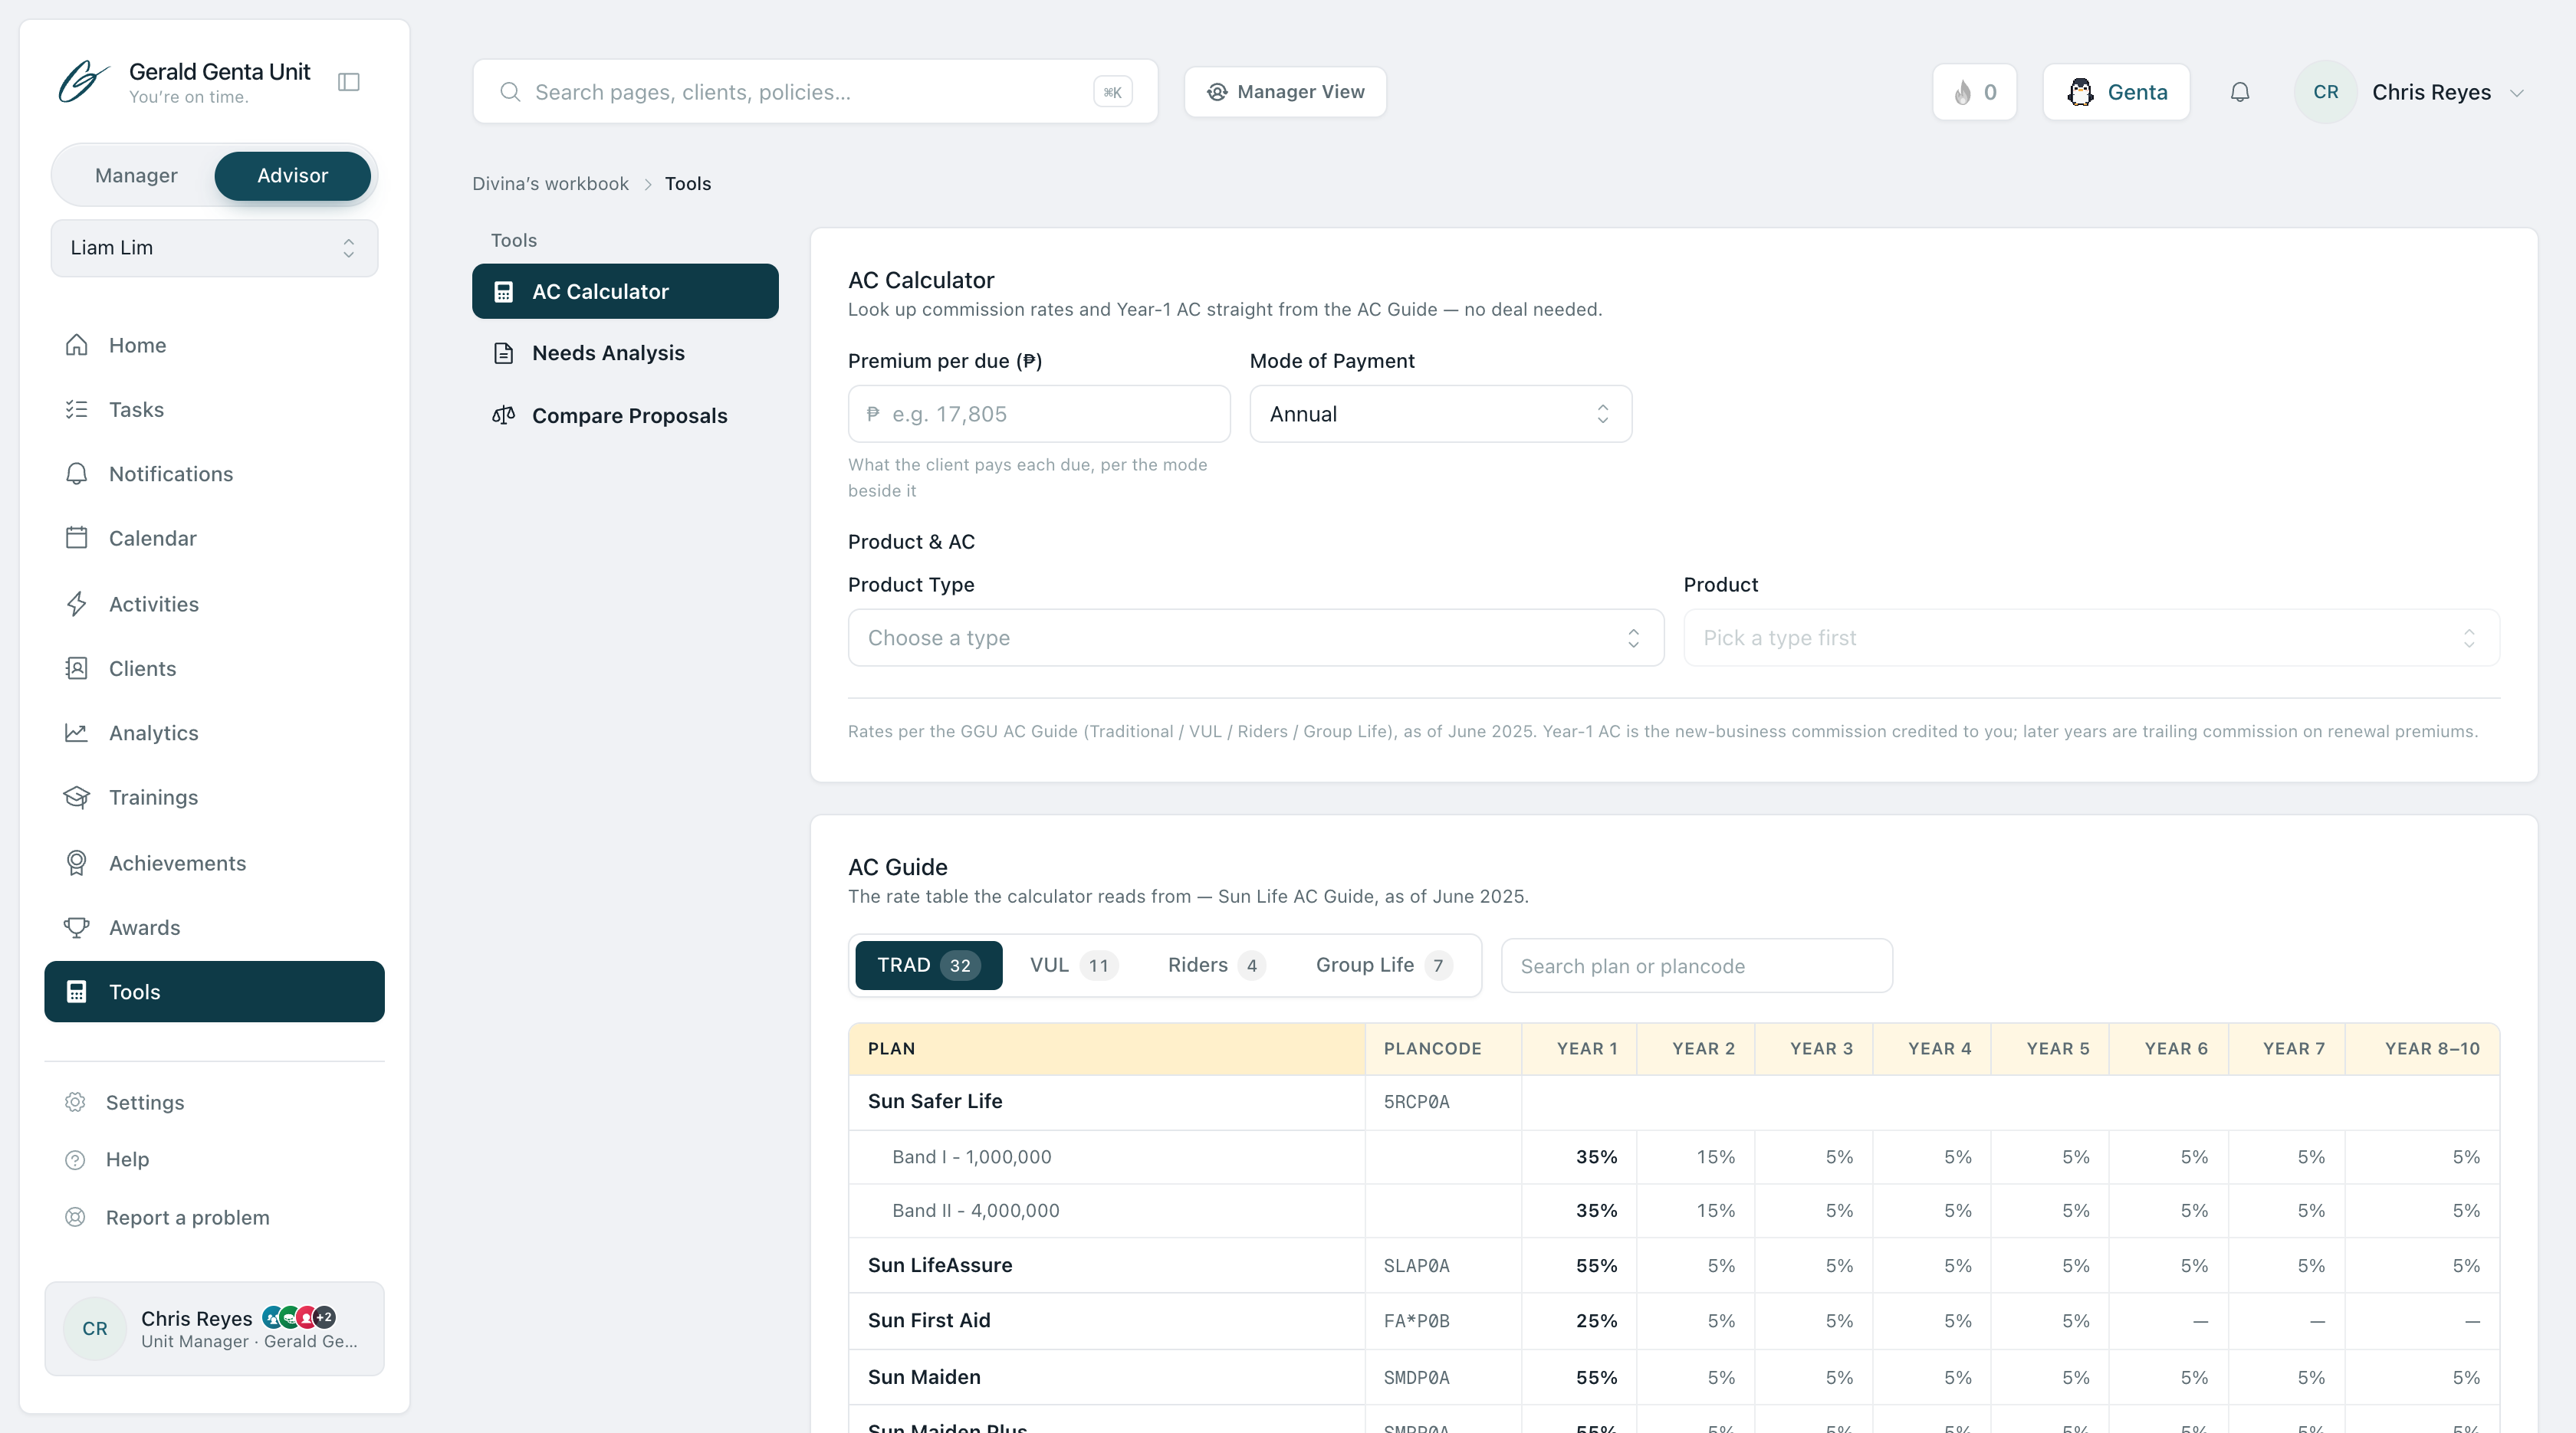Open Trainings from the sidebar
The image size is (2576, 1433).
[x=214, y=798]
